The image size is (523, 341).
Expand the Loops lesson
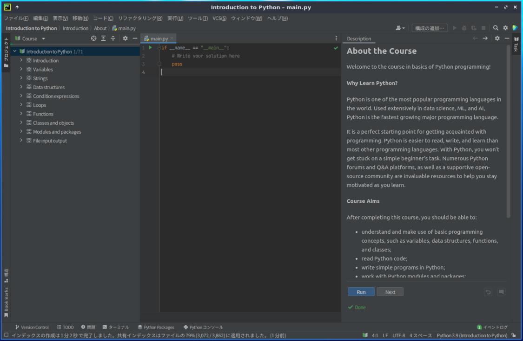[21, 105]
